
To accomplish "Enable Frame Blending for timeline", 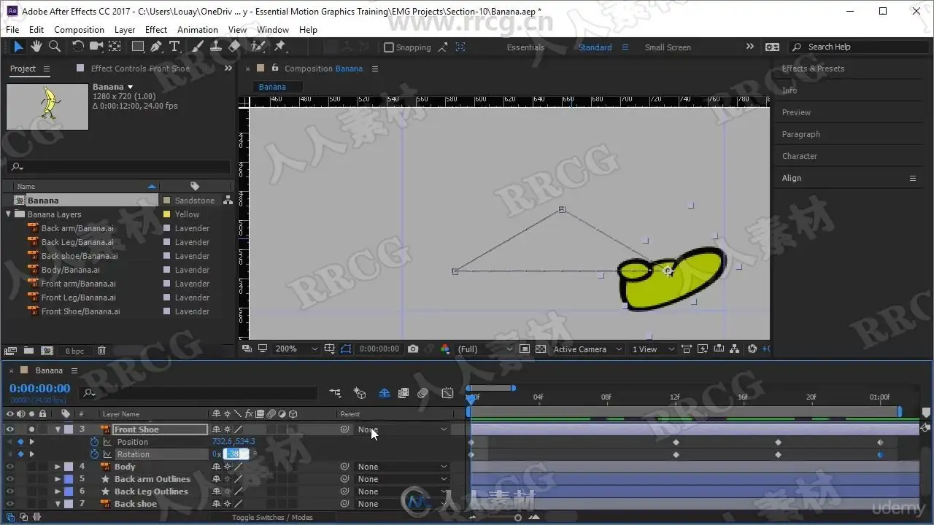I will 404,393.
